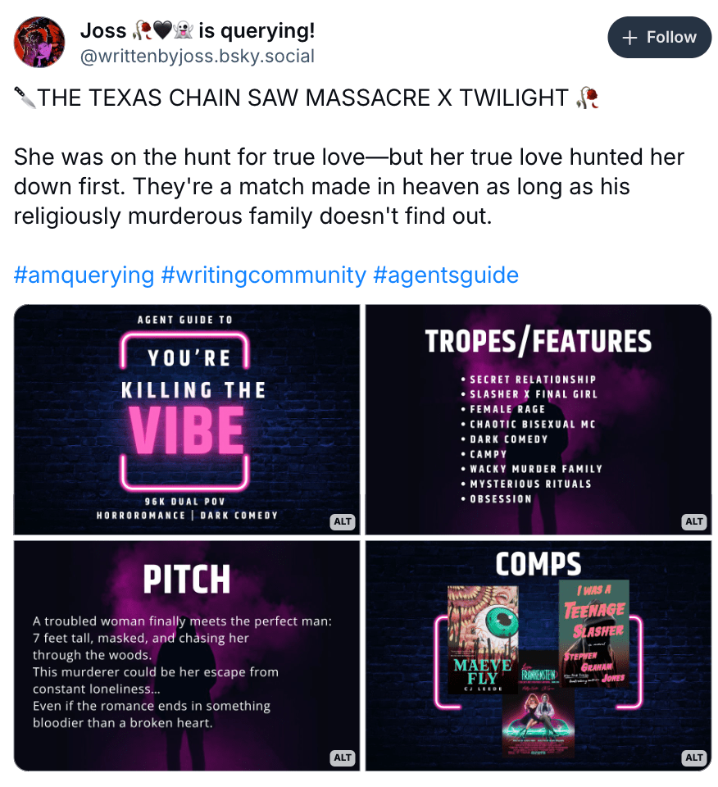
Task: Click the post text about true love hunting
Action: [x=348, y=186]
